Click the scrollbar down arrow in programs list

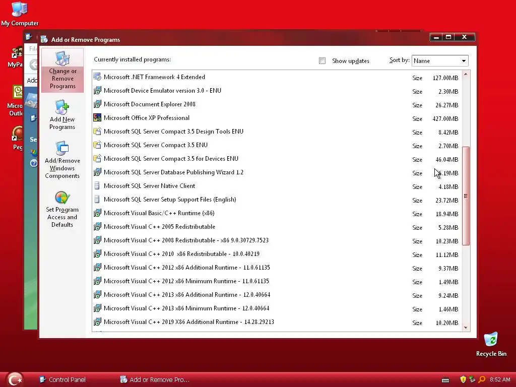coord(466,328)
